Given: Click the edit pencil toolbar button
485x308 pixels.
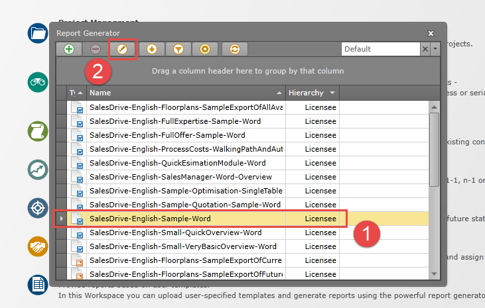Looking at the screenshot, I should pyautogui.click(x=122, y=49).
